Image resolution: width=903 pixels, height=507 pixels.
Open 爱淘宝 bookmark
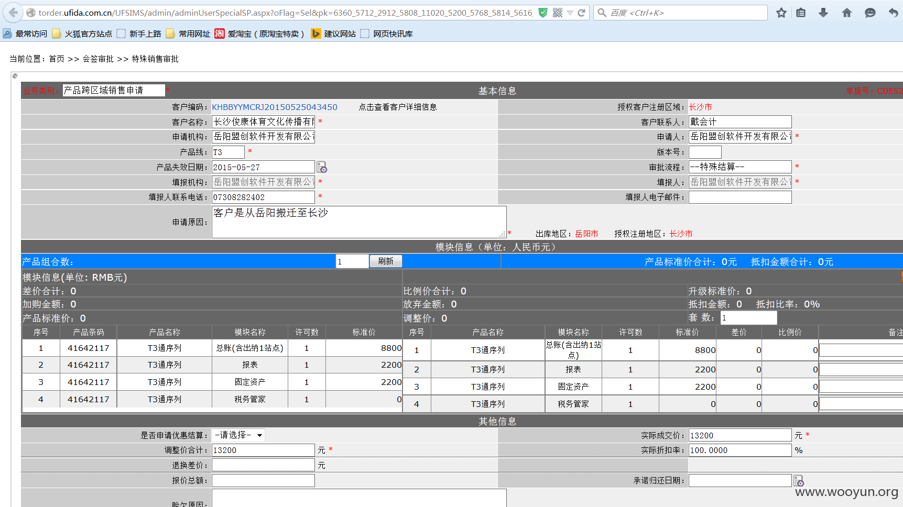[259, 34]
